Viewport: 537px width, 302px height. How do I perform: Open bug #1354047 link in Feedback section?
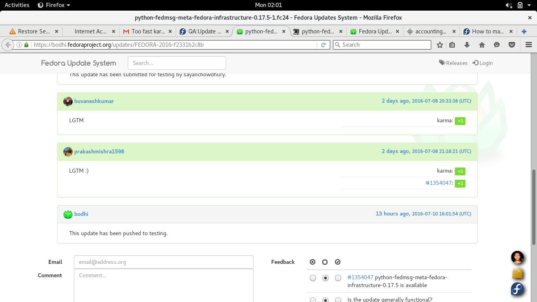[x=360, y=277]
